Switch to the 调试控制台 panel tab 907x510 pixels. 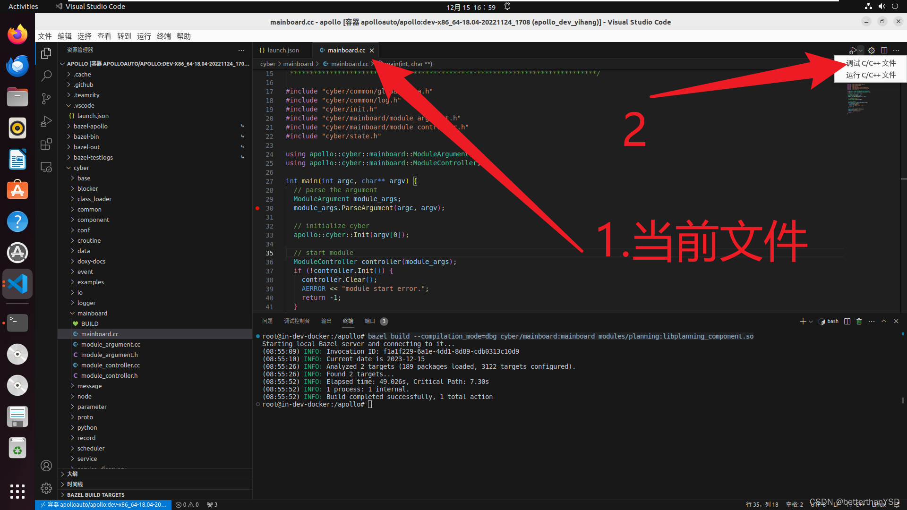point(297,321)
